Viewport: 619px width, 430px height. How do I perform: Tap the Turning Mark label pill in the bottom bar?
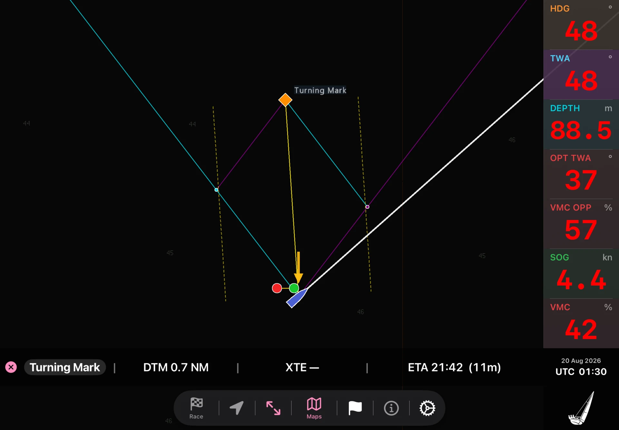click(65, 367)
